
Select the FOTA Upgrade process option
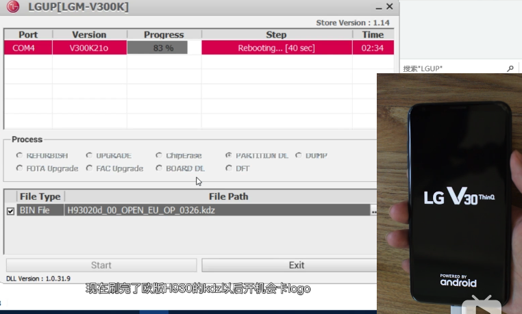[20, 168]
